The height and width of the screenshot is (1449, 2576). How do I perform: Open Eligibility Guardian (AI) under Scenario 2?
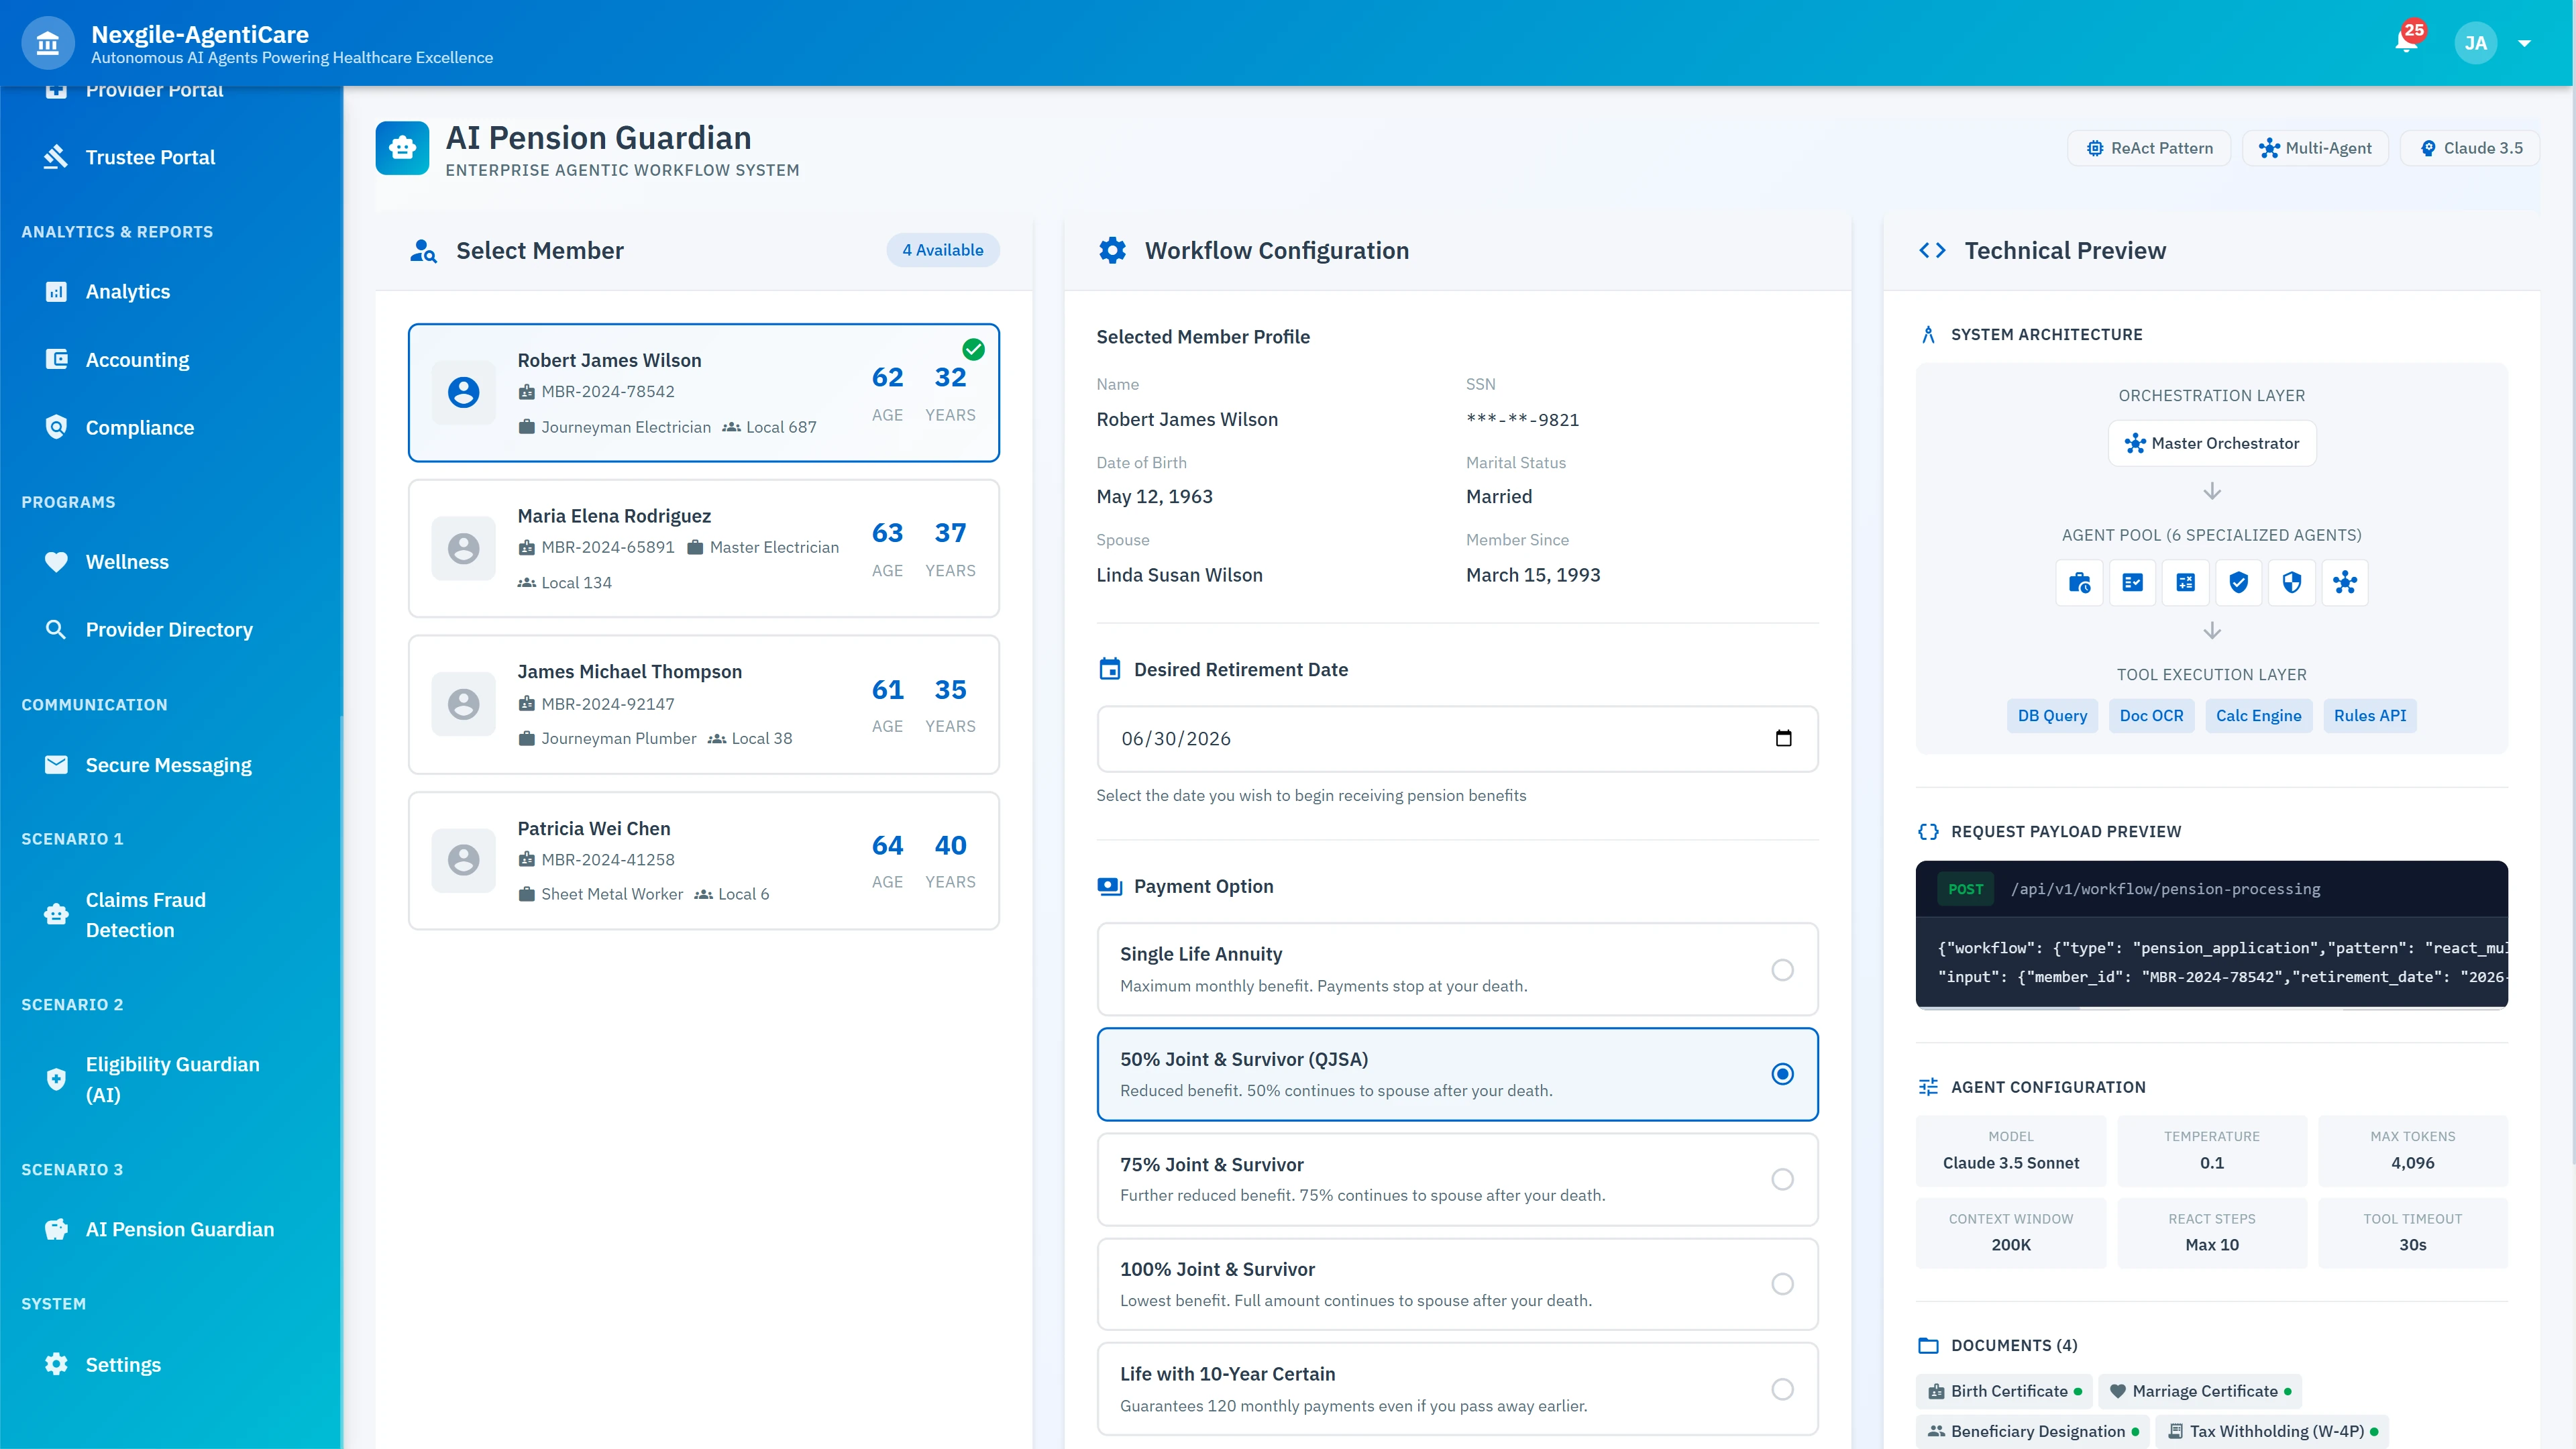(172, 1079)
